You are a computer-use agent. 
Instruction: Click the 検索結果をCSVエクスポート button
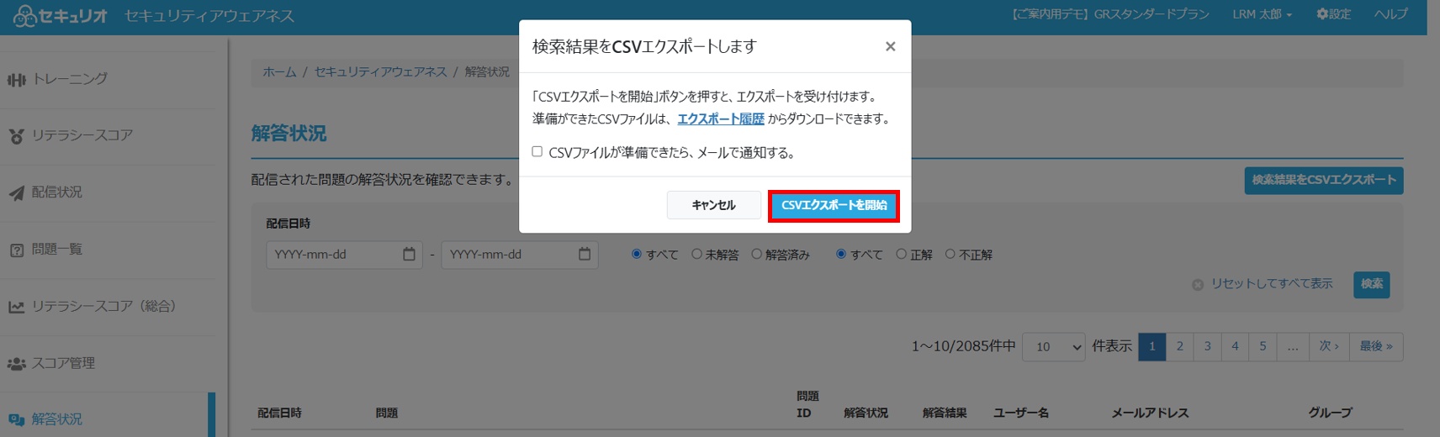coord(1324,180)
